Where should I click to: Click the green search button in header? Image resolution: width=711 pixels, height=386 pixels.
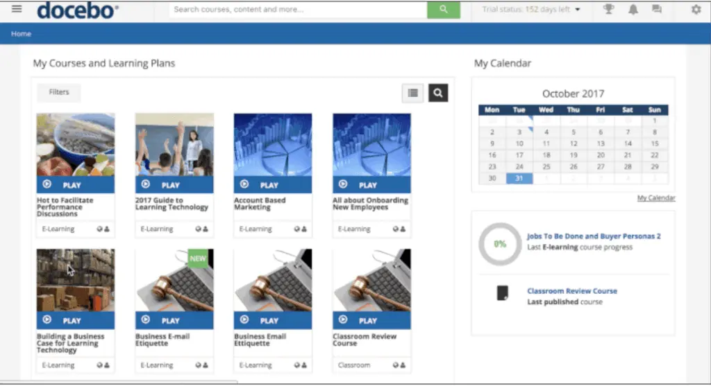point(444,9)
